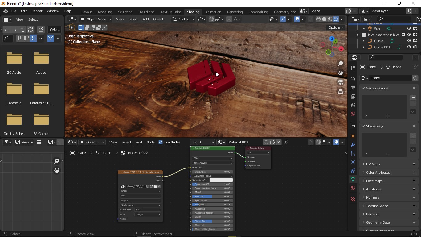Open the World properties tab icon

(x=353, y=114)
